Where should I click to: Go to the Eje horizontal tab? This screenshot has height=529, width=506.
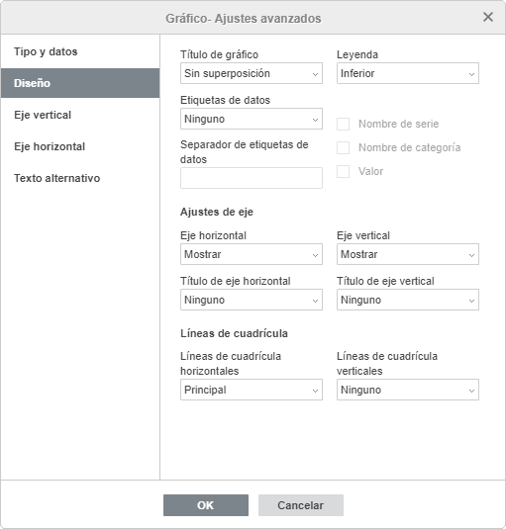[80, 146]
